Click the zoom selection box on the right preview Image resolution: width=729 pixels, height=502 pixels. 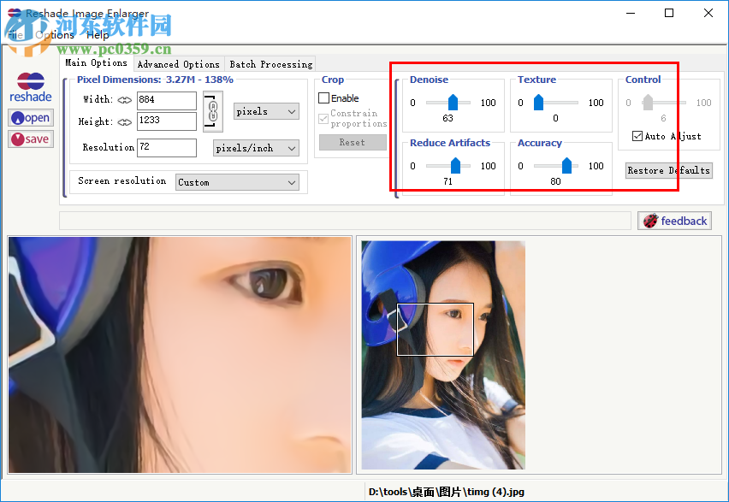coord(436,329)
